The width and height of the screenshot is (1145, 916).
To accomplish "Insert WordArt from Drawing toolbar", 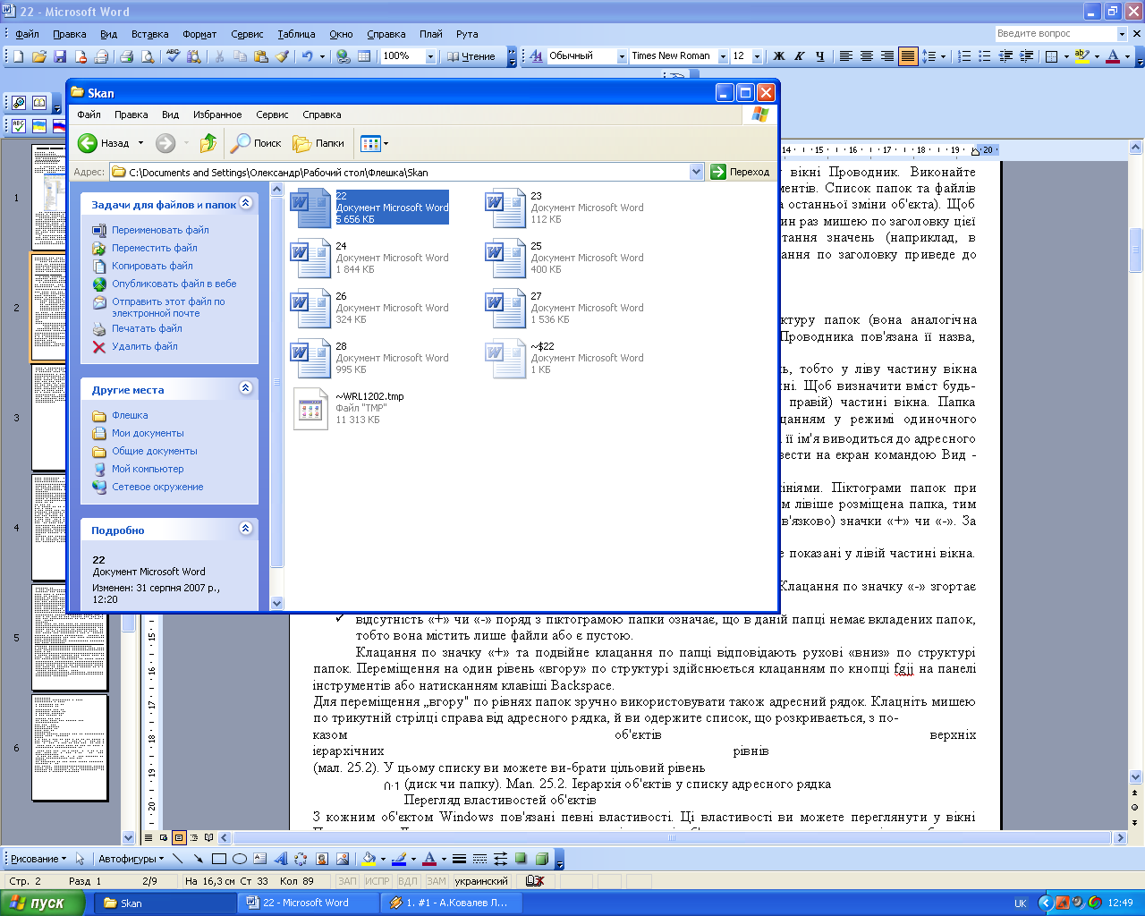I will coord(280,859).
